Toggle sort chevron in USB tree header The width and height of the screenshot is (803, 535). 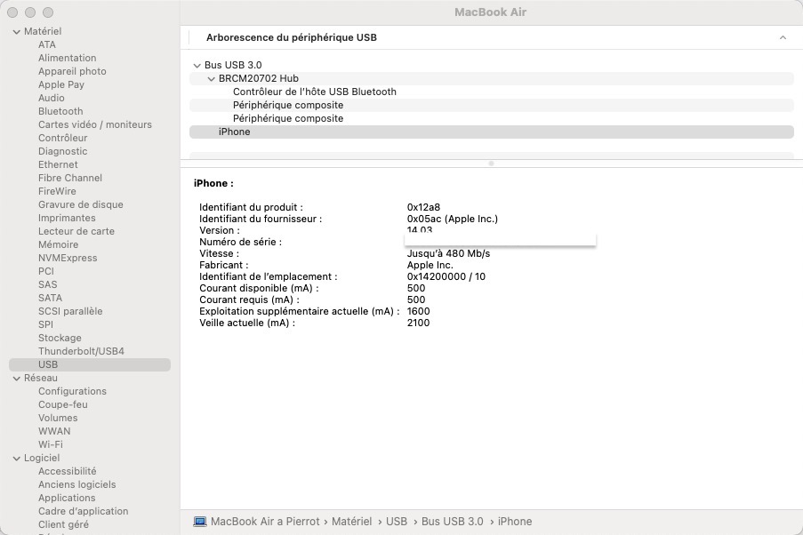point(783,38)
